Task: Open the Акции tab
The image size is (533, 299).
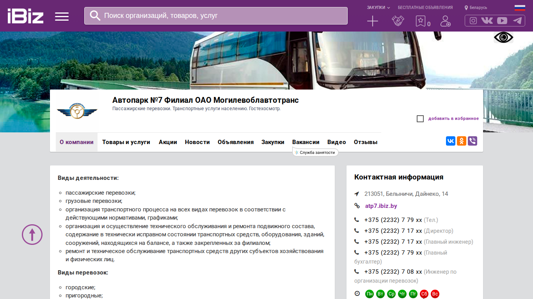Action: (168, 142)
